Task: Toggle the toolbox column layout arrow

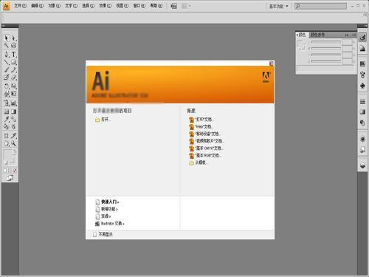Action: [x=4, y=26]
